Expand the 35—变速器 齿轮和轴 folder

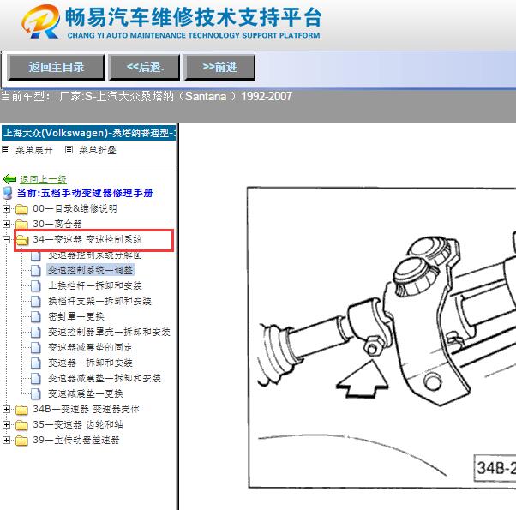6,425
